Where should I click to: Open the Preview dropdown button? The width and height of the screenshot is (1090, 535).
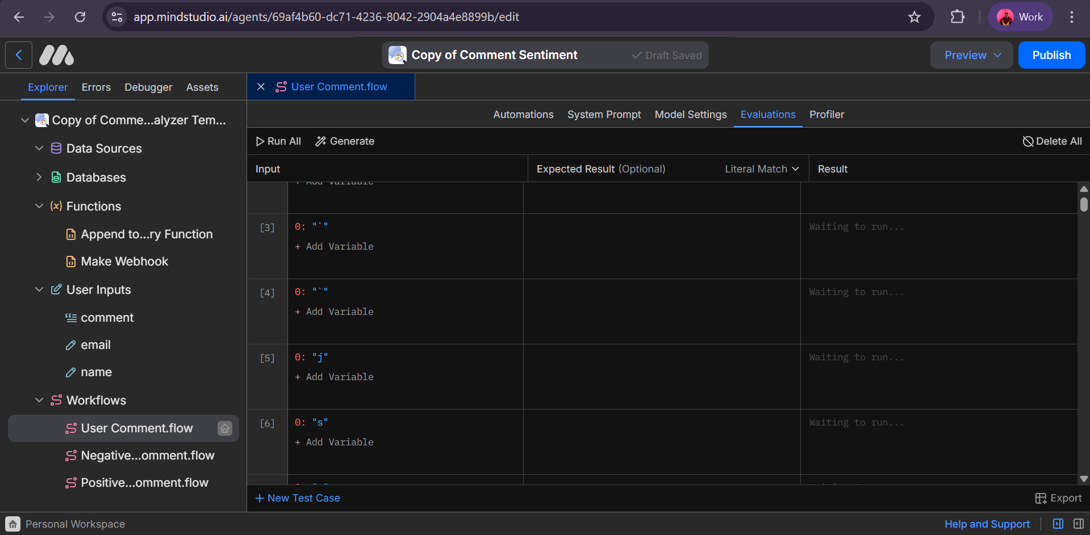pyautogui.click(x=971, y=55)
